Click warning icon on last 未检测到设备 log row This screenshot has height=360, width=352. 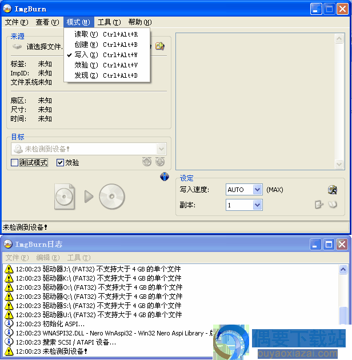tap(9, 351)
